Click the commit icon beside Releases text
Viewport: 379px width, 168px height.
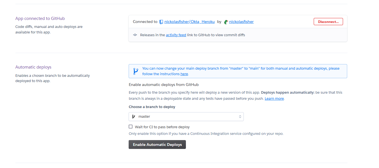[x=135, y=35]
